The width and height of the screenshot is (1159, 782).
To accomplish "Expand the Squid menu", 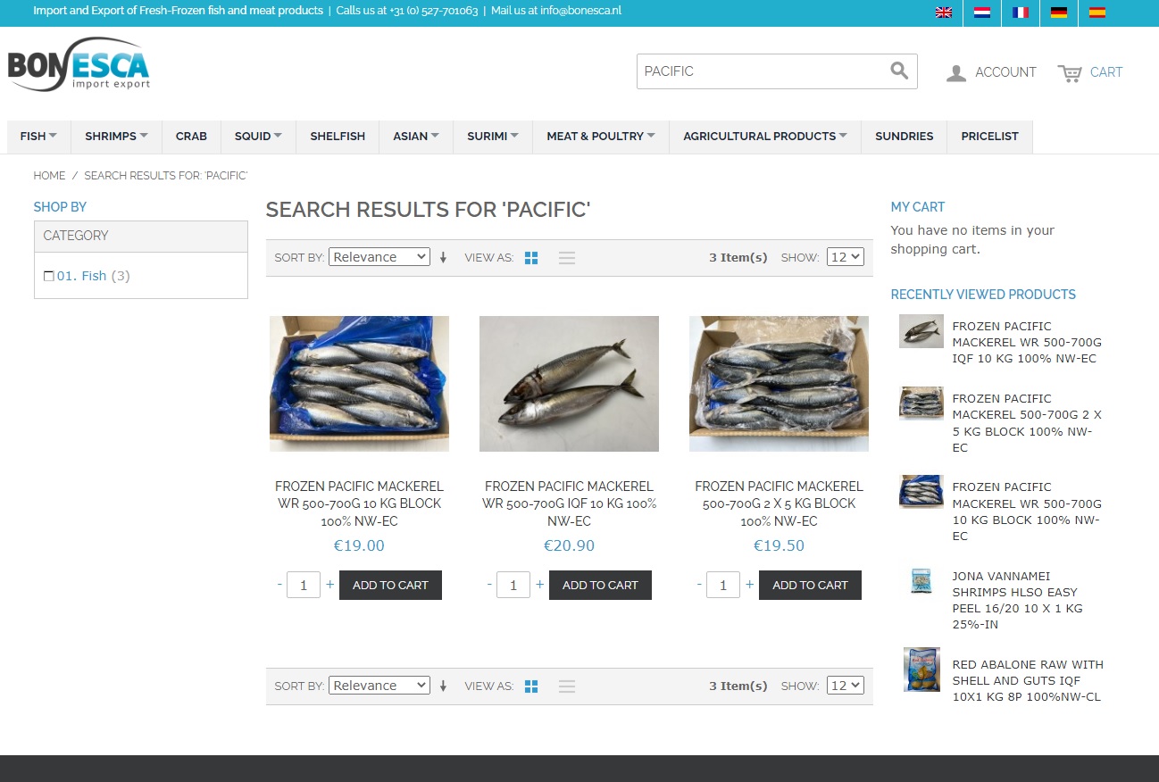I will click(258, 137).
